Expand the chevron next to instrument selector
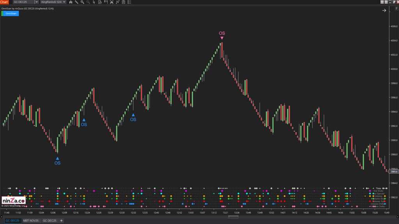The width and height of the screenshot is (399, 224). 37,2
